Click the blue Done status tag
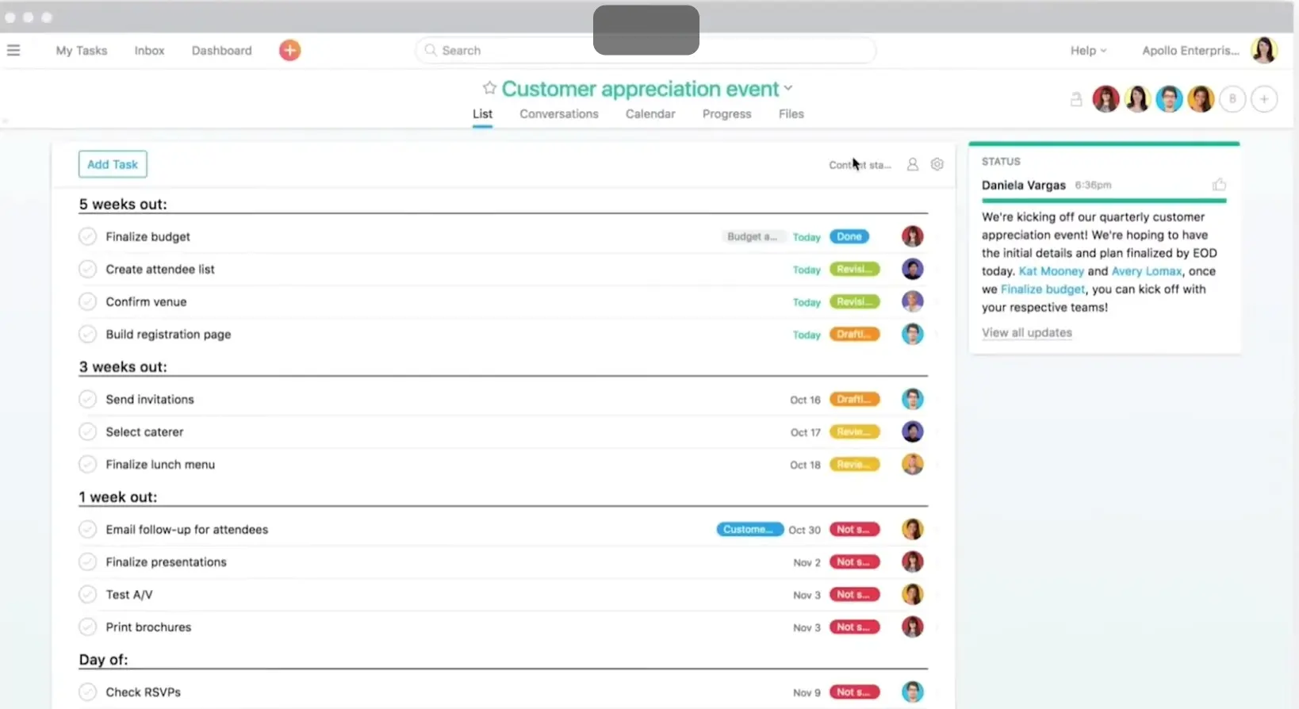 (x=849, y=236)
